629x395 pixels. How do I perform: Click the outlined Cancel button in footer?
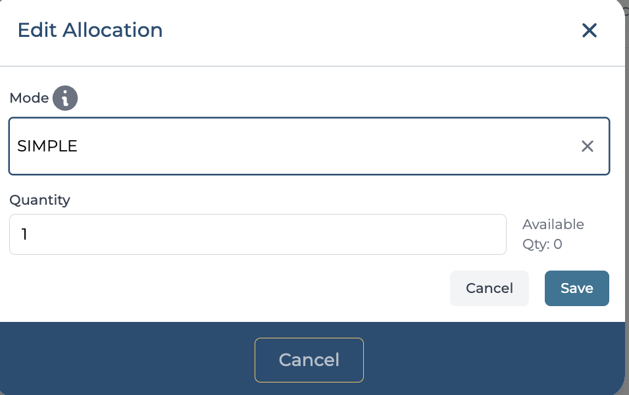point(309,359)
